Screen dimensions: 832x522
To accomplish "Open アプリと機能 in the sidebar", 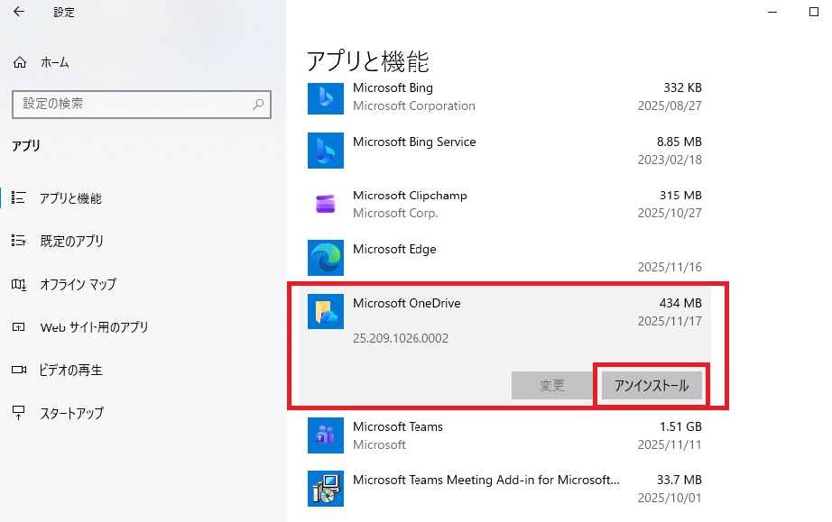I will [70, 198].
